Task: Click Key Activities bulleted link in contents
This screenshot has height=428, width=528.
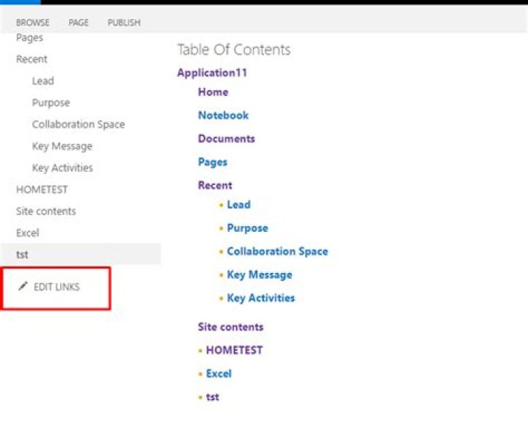Action: click(x=260, y=298)
